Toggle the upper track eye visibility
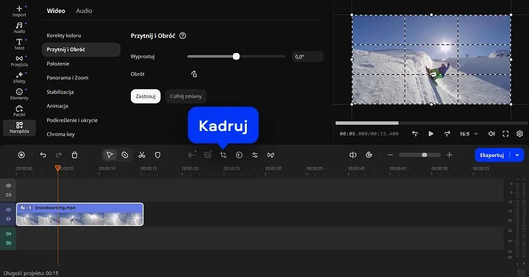The image size is (529, 277). pos(9,186)
